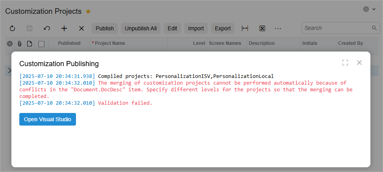Click the undo arrow icon
Screen dimensions: 383x172
[x=47, y=28]
